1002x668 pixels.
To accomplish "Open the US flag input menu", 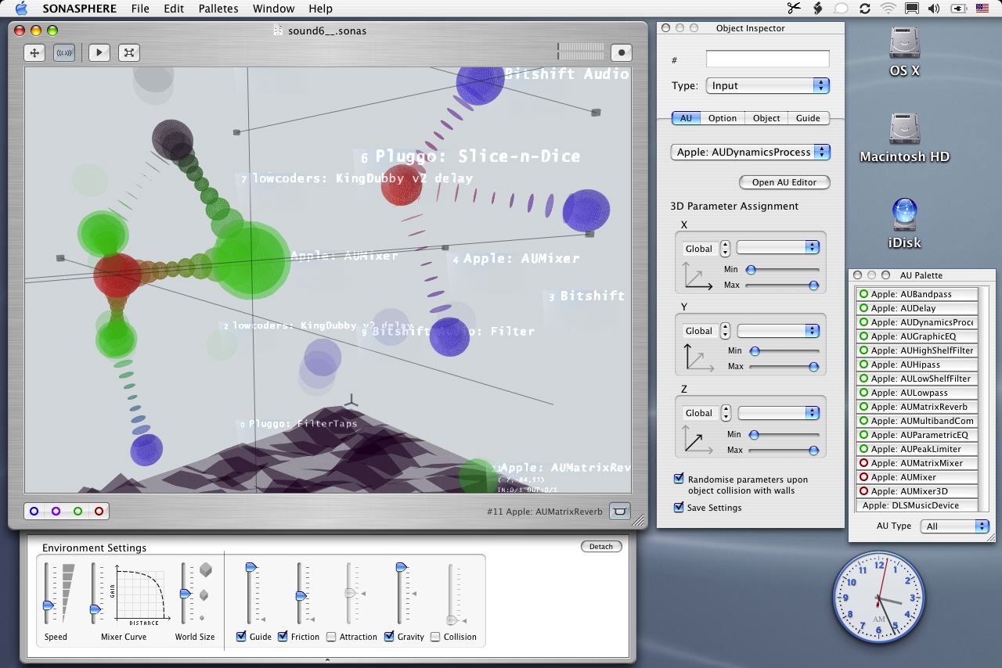I will click(982, 9).
